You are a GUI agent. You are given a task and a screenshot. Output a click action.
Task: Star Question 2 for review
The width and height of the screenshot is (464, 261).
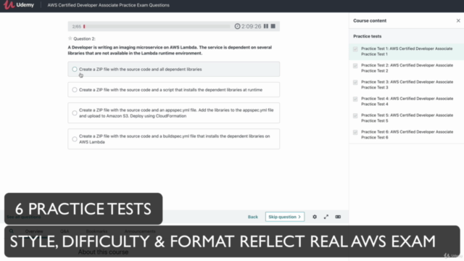pos(70,38)
